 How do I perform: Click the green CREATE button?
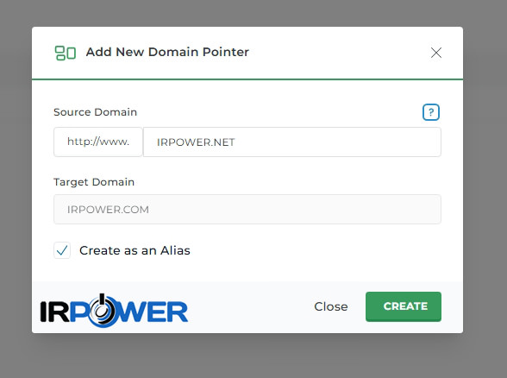[x=404, y=306]
